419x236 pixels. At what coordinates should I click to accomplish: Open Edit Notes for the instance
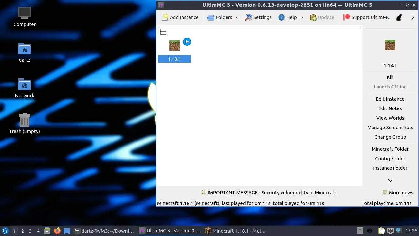click(390, 108)
